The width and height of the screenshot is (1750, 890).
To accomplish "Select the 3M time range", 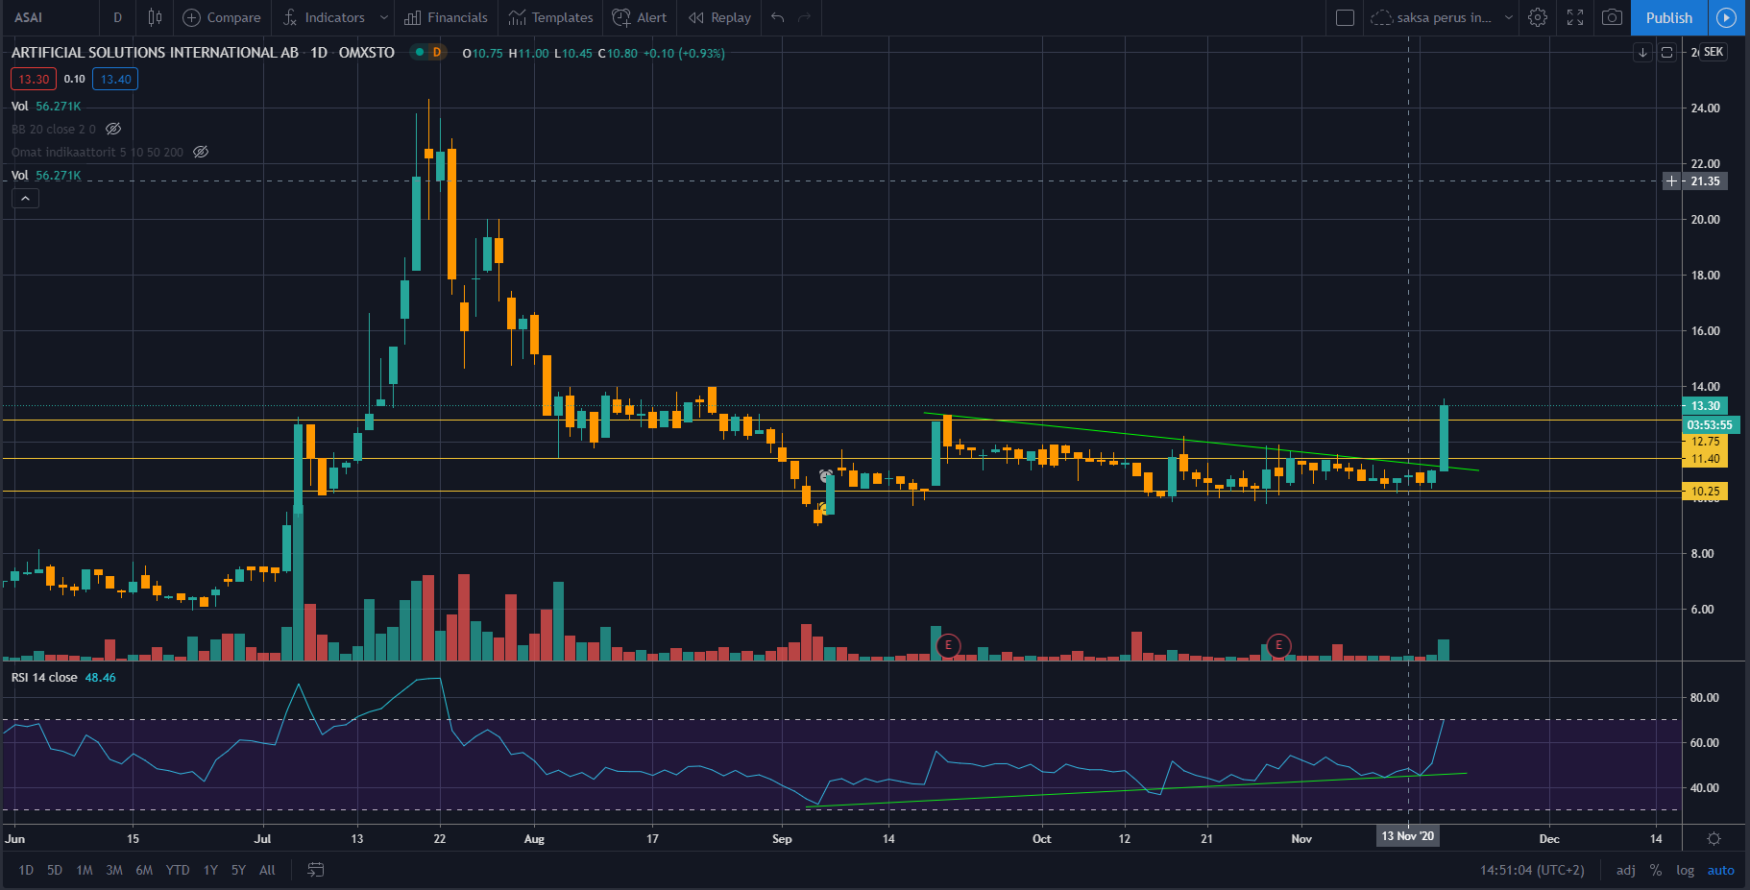I will pyautogui.click(x=114, y=870).
